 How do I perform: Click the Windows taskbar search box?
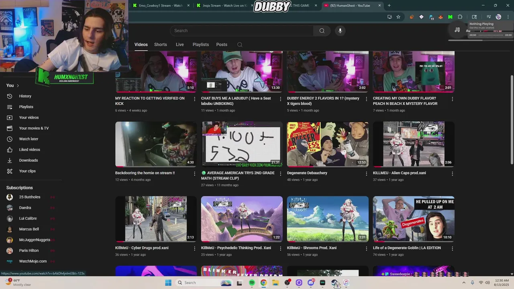tap(204, 283)
